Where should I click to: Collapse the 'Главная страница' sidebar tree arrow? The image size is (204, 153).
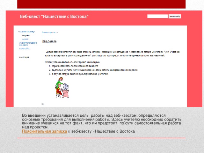18,32
